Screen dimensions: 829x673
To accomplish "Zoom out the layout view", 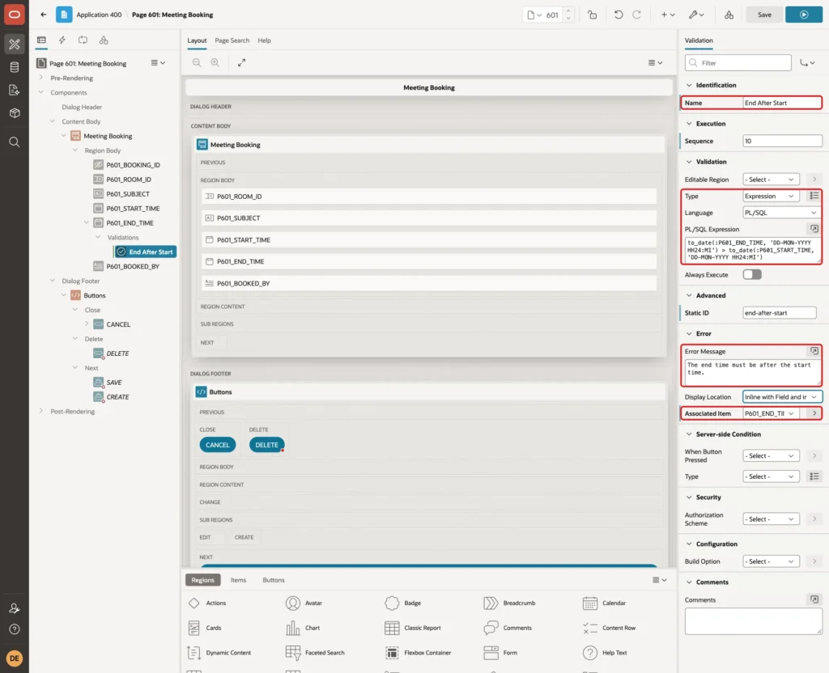I will pyautogui.click(x=197, y=62).
